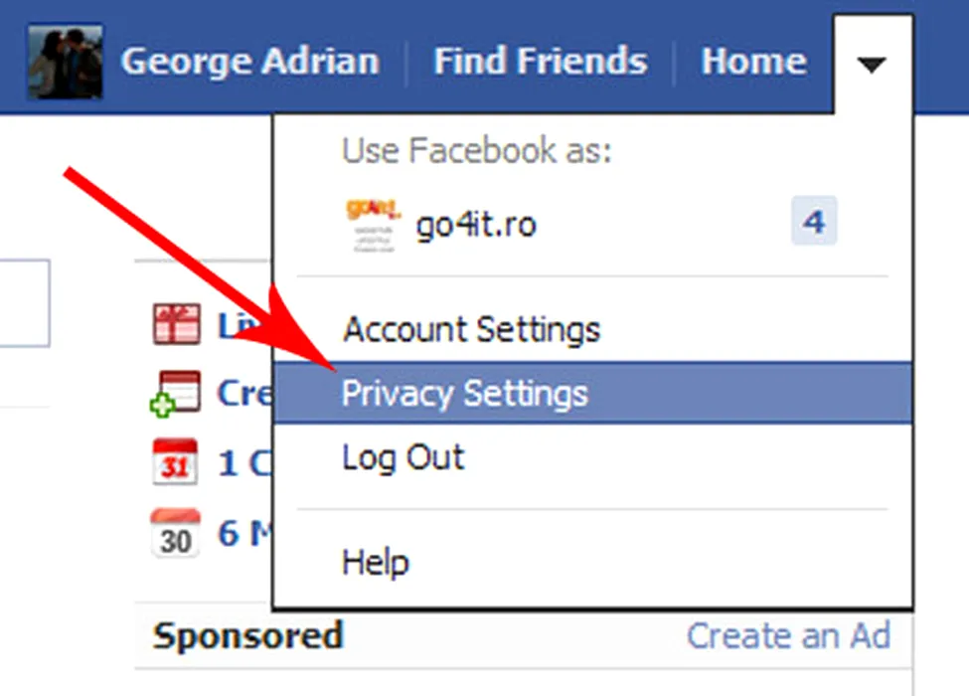The image size is (969, 696).
Task: Click the create event calendar plus icon
Action: point(175,394)
